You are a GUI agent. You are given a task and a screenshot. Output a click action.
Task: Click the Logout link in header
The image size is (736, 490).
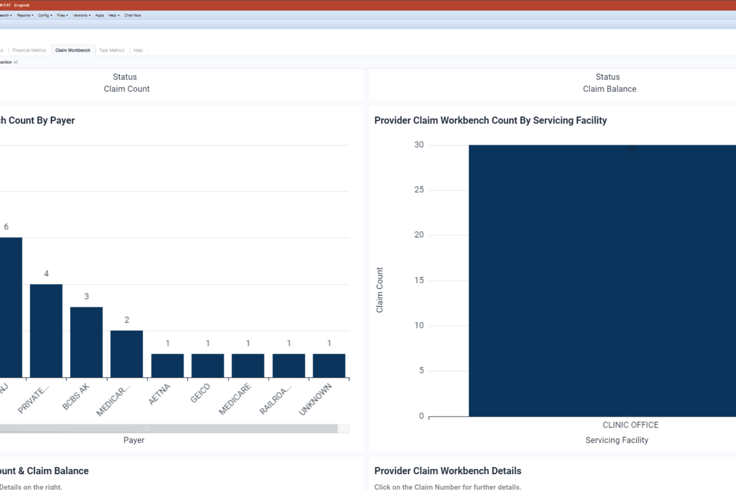coord(21,5)
